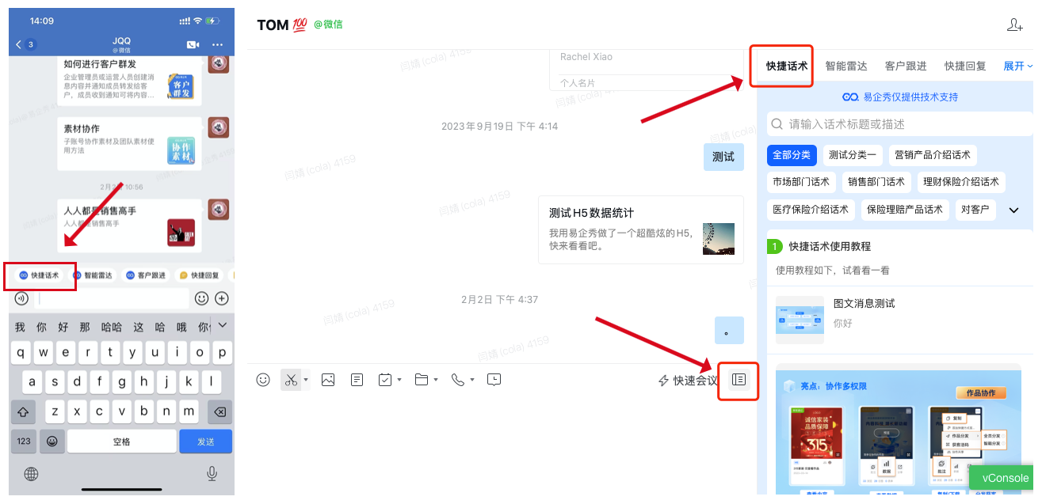The height and width of the screenshot is (504, 1042).
Task: Tap the blue 发送 key on phone keyboard
Action: click(x=206, y=441)
